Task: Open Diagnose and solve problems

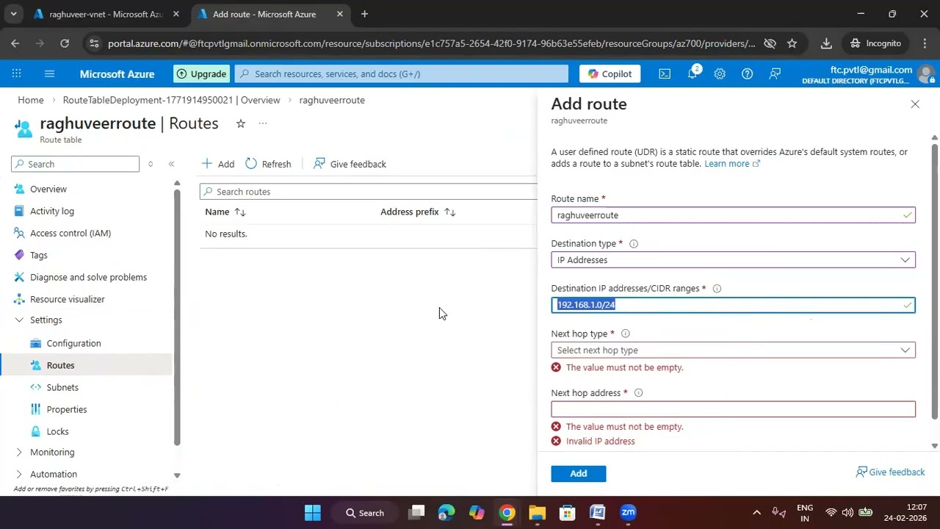Action: point(88,277)
